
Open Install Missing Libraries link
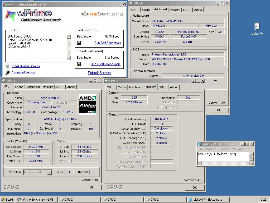coord(26,66)
